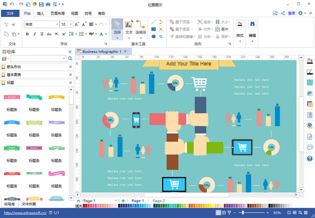Open the help icon in right sidebar
Viewport: 315px width, 218px height.
tap(309, 158)
